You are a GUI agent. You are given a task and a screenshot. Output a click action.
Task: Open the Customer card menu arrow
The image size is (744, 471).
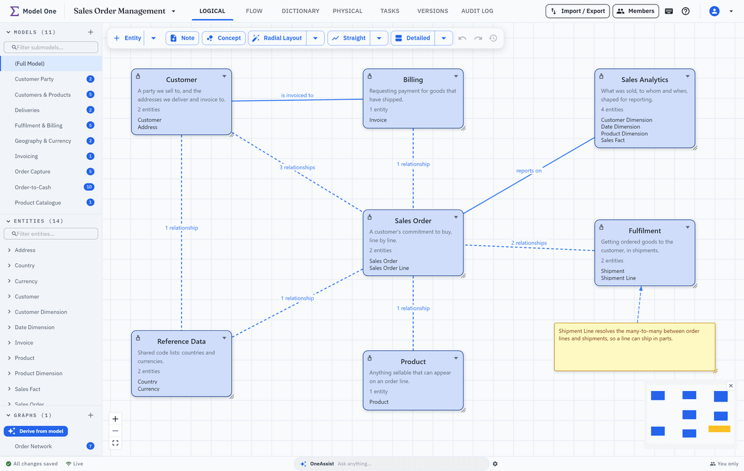click(224, 76)
